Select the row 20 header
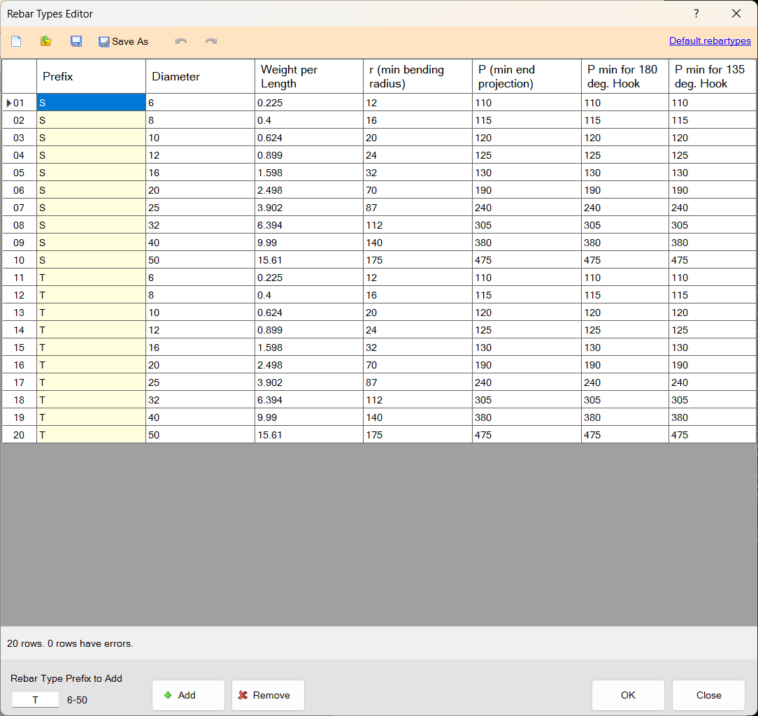 pyautogui.click(x=19, y=435)
